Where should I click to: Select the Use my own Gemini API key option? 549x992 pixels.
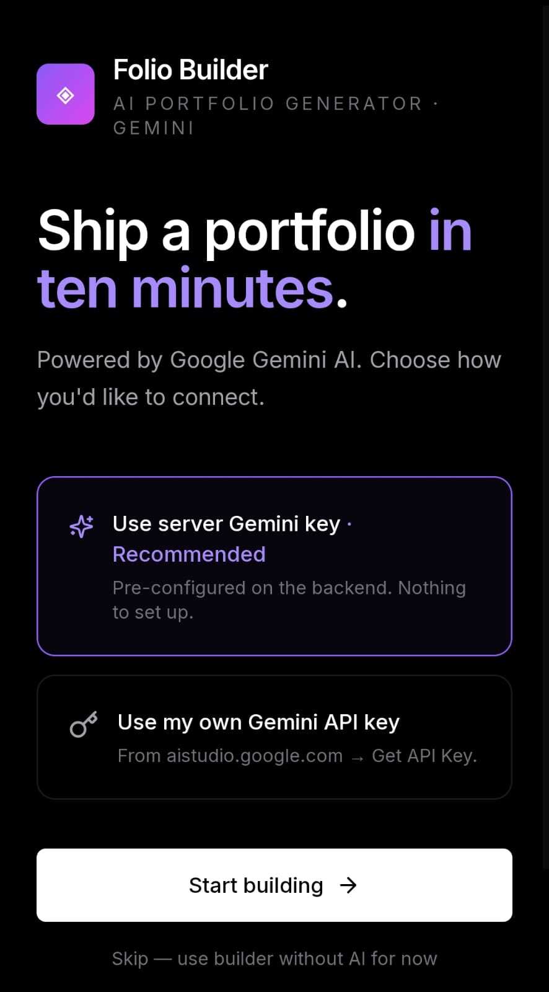[x=274, y=737]
